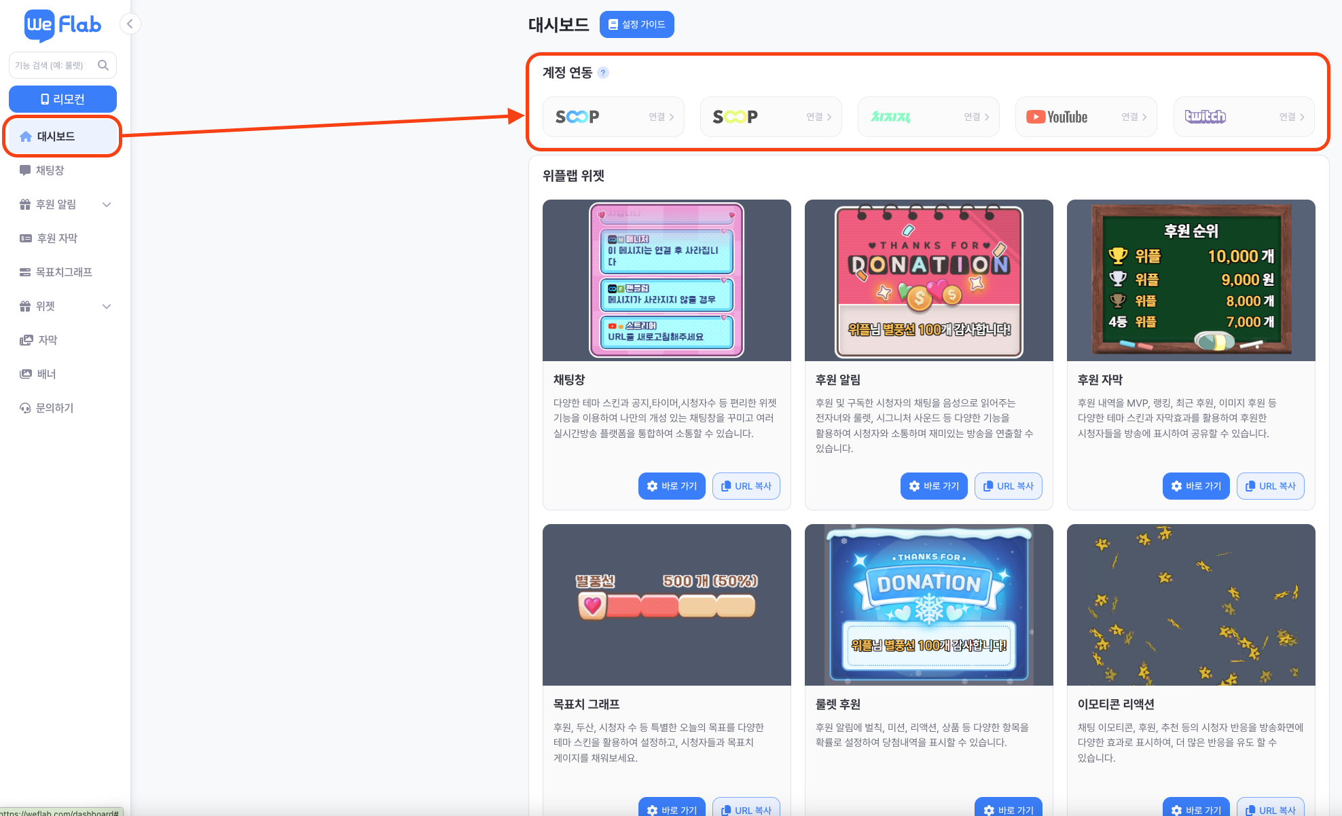The image size is (1342, 816).
Task: Select 후원 자막 sidebar item
Action: pos(57,238)
